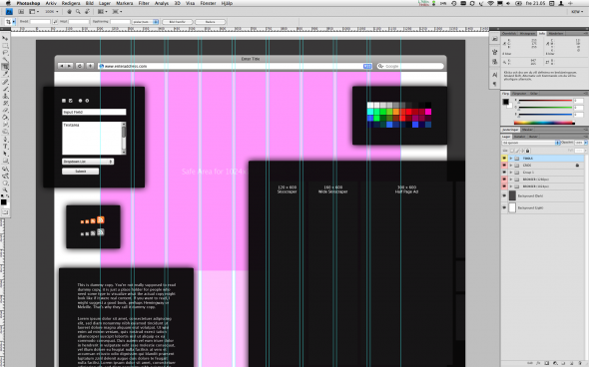Expand the Group 1 layer folder
Screen dimensions: 589x367
coord(510,173)
